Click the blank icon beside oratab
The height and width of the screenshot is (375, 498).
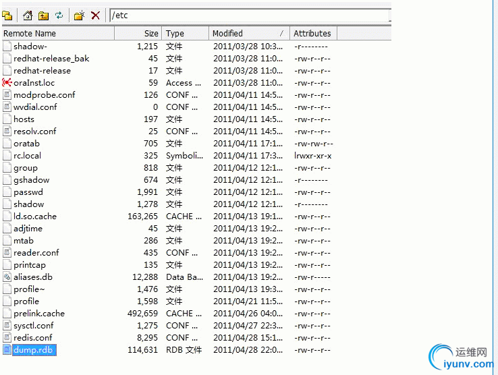[x=7, y=144]
